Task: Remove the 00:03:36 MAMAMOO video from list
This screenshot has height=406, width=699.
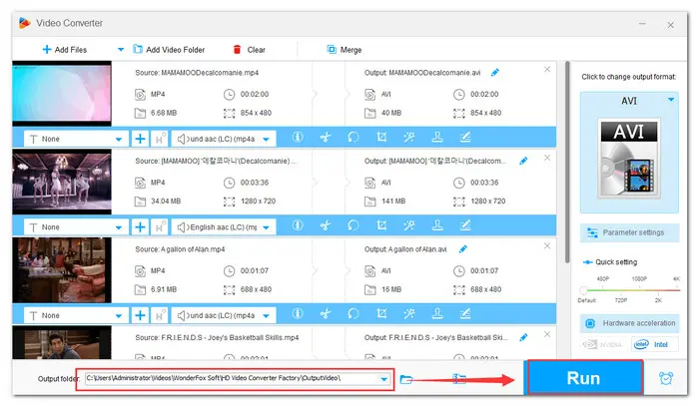Action: coord(547,158)
